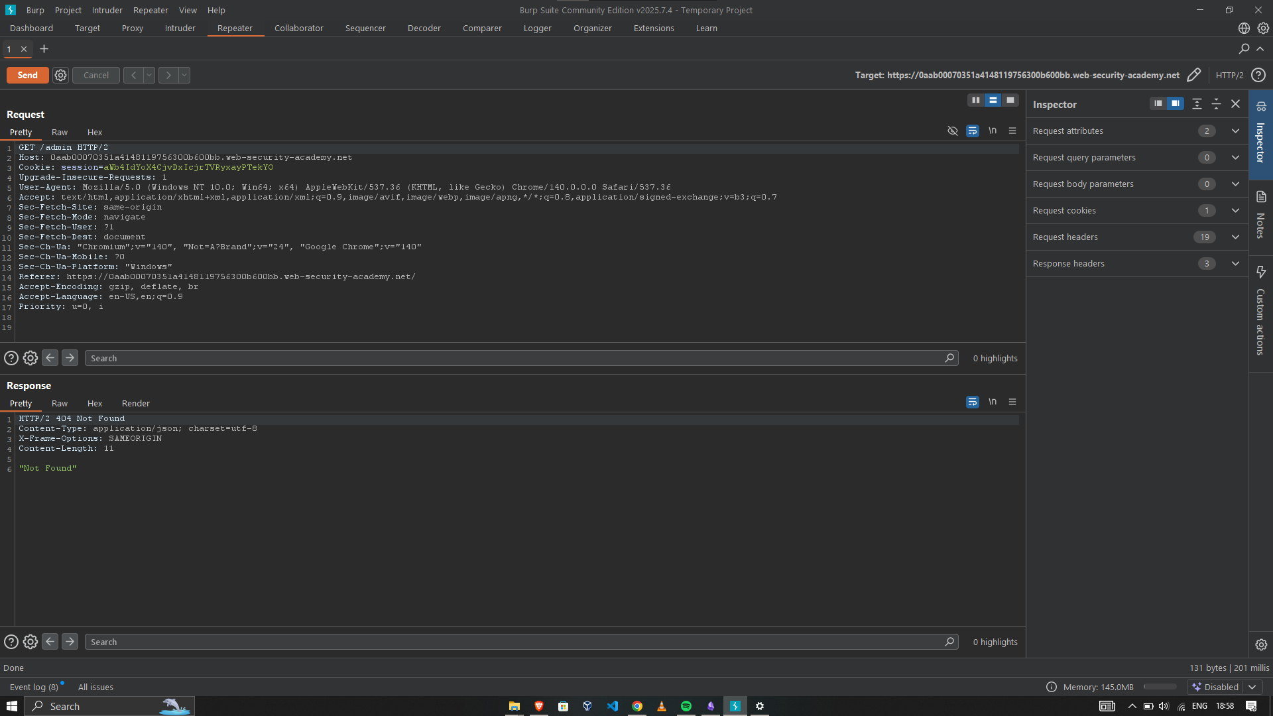Screen dimensions: 1273x716
Task: Open Event log (8)
Action: pos(34,687)
